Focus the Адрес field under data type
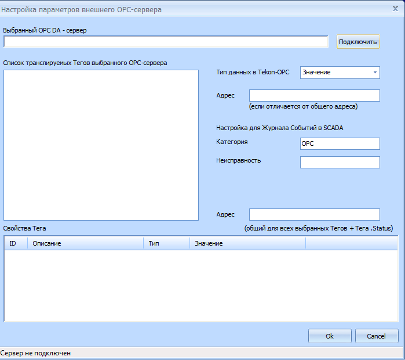The image size is (405, 360). [x=314, y=95]
